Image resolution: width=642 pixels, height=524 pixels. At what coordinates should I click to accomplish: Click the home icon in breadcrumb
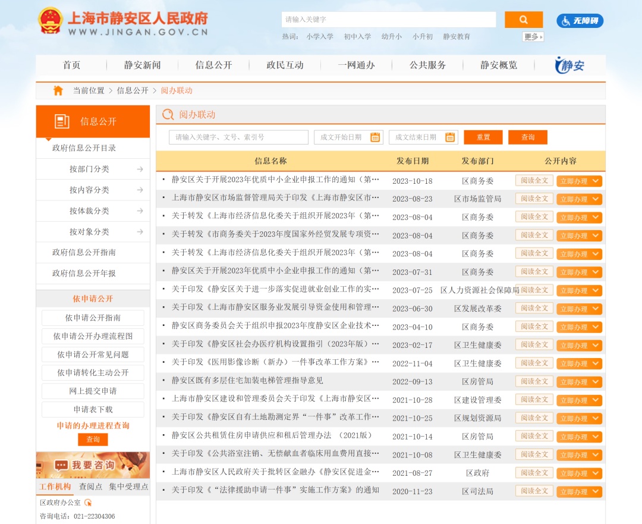coord(58,90)
